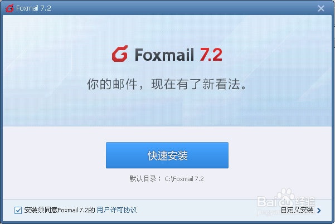
Task: Click the default path C:\Foxmail 7.2
Action: tap(184, 179)
